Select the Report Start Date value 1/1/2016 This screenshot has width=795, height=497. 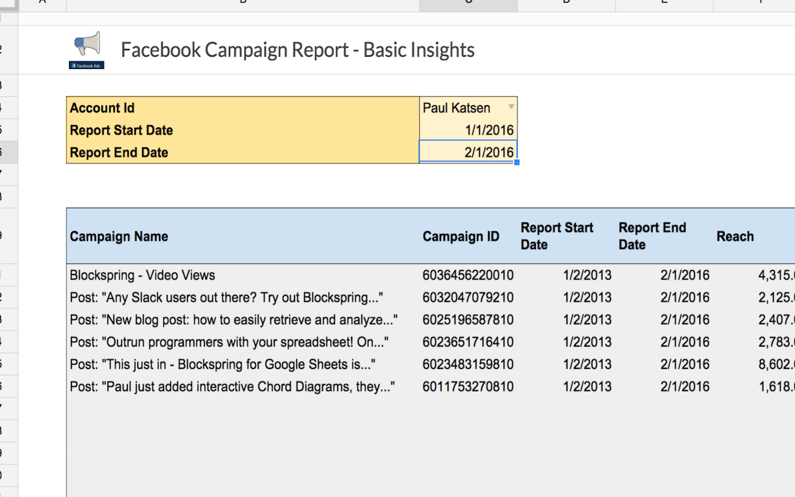pyautogui.click(x=468, y=130)
